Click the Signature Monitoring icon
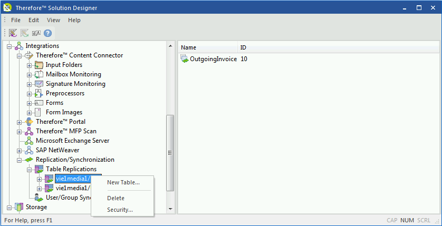The image size is (442, 226). click(x=39, y=84)
